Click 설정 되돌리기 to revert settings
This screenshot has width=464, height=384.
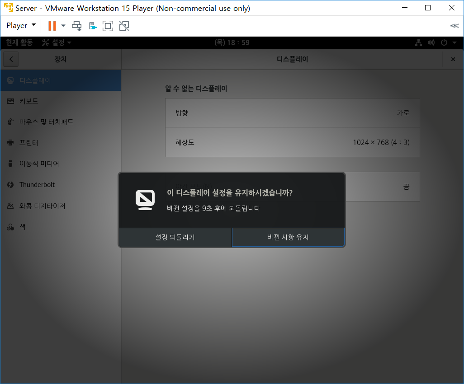(175, 237)
